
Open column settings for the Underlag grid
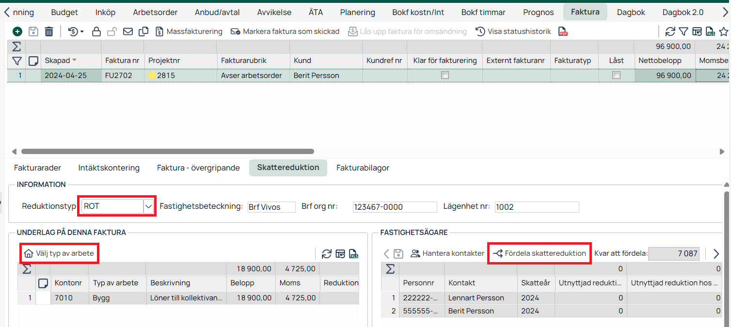tap(340, 253)
